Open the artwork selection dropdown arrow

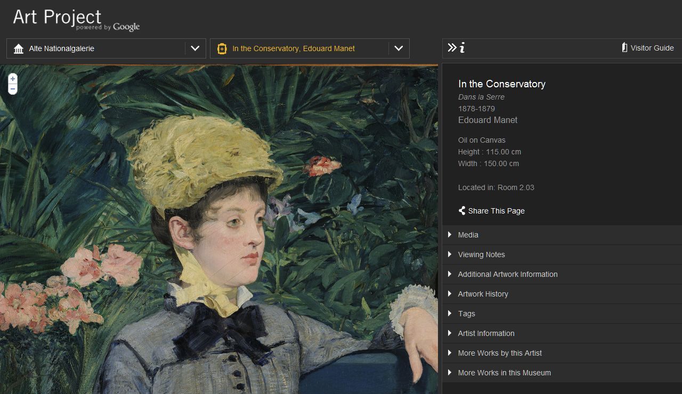[399, 48]
